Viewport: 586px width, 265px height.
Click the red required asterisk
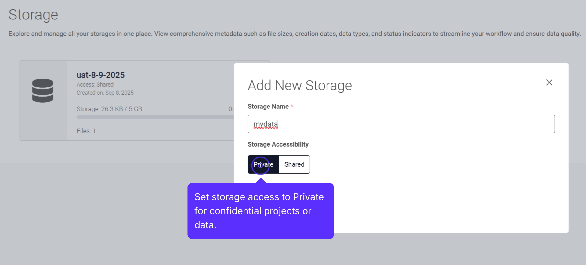292,106
